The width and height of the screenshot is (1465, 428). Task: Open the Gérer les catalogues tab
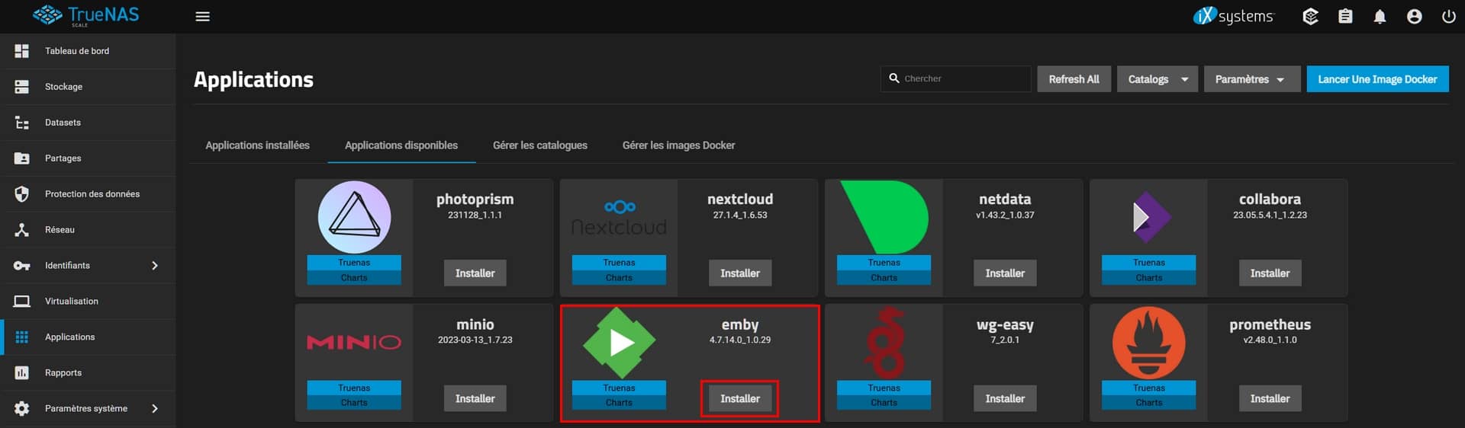539,145
